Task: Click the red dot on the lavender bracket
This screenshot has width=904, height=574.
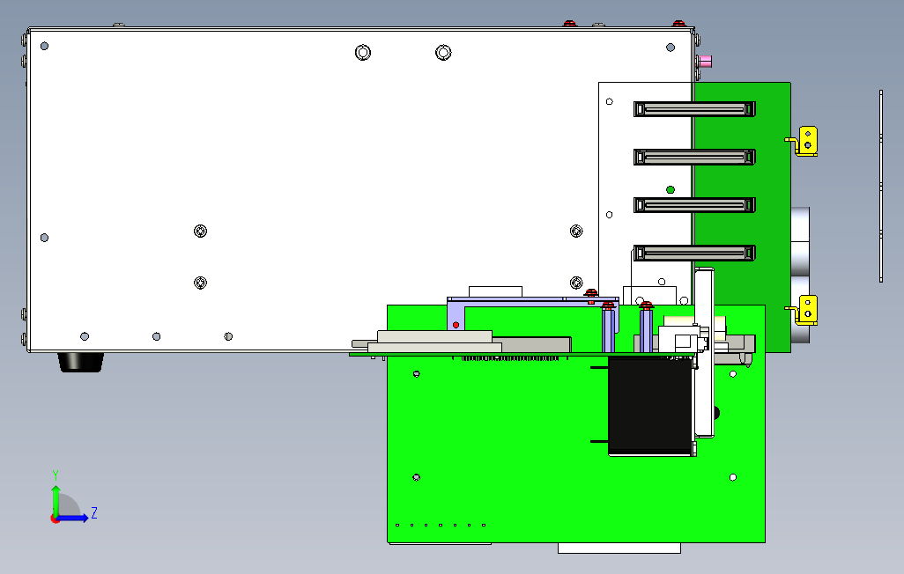Action: (x=456, y=325)
